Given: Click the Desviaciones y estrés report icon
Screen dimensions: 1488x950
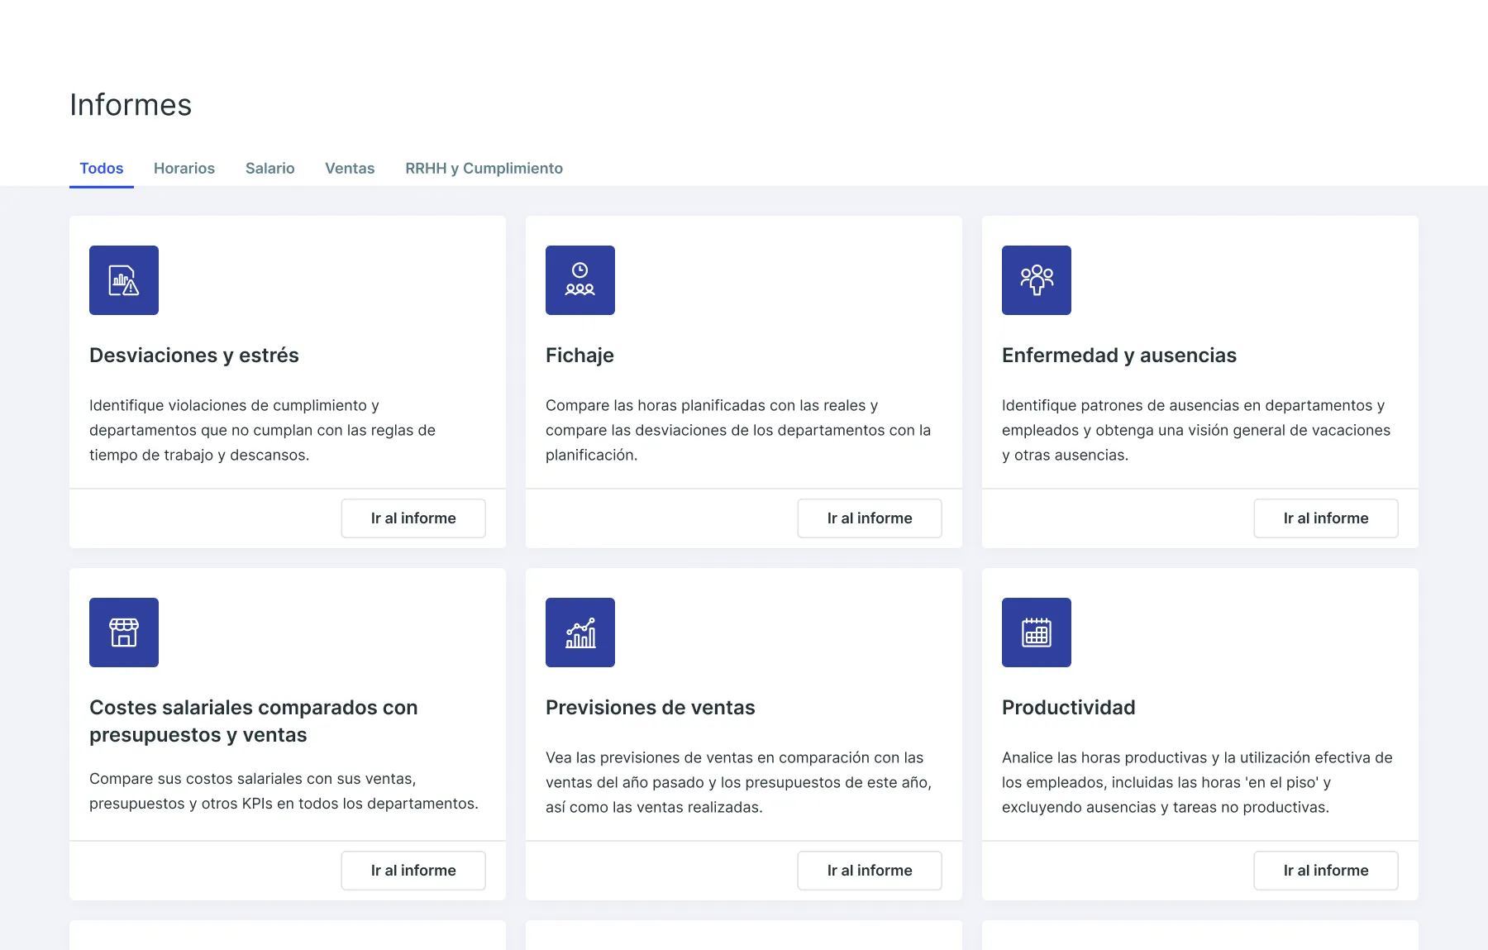Looking at the screenshot, I should click(124, 280).
